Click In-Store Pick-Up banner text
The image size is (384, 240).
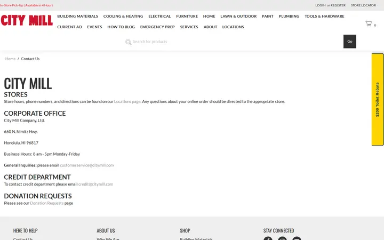[x=27, y=5]
